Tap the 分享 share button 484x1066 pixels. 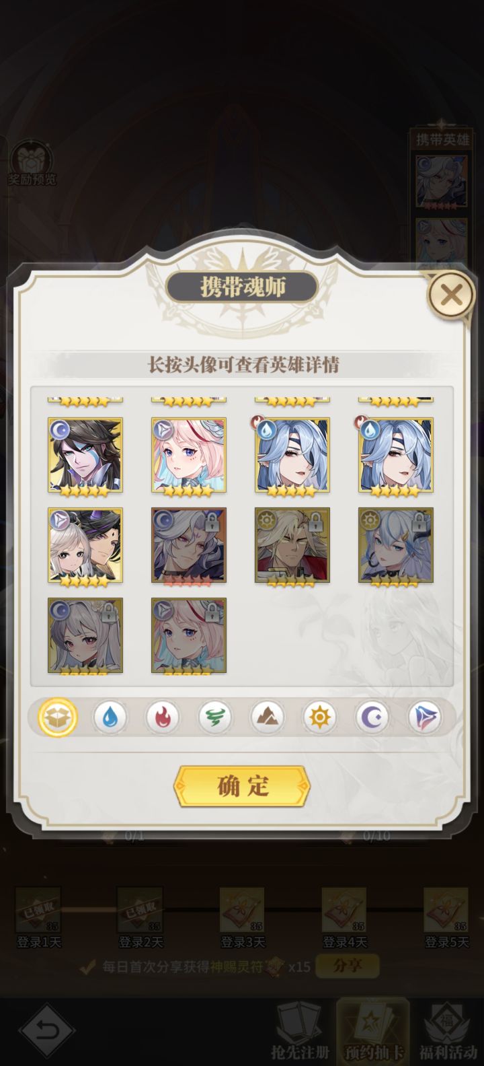(x=348, y=966)
